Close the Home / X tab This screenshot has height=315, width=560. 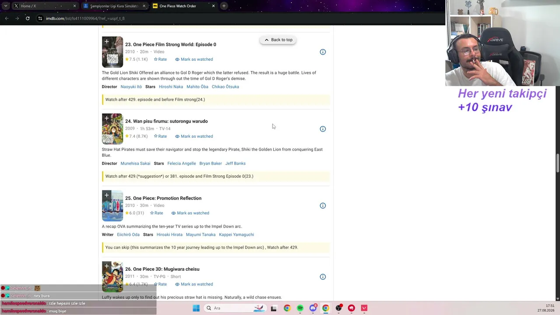tap(74, 6)
